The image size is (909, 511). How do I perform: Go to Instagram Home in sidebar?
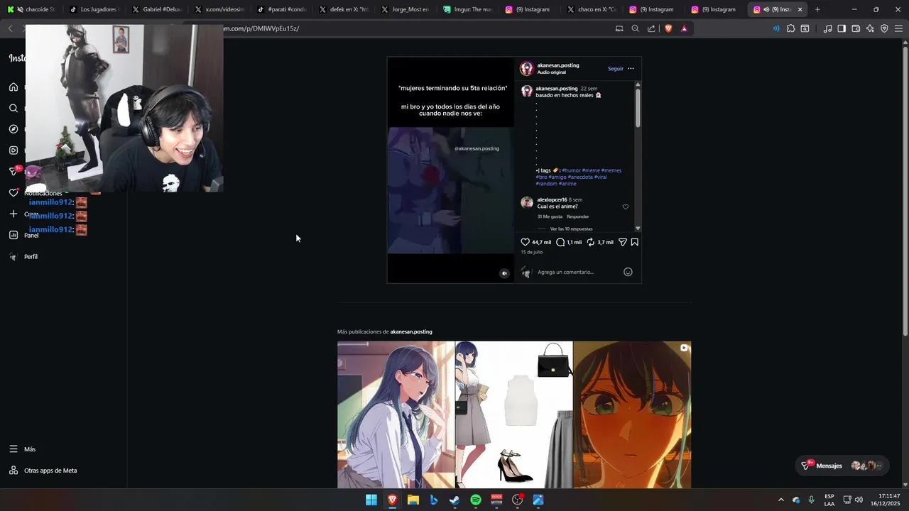13,87
